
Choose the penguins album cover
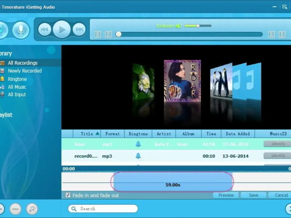[x=221, y=80]
